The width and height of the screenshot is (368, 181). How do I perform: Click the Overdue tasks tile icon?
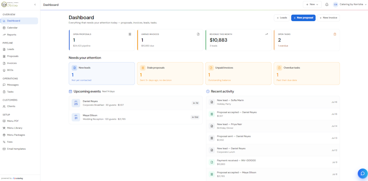pos(279,68)
